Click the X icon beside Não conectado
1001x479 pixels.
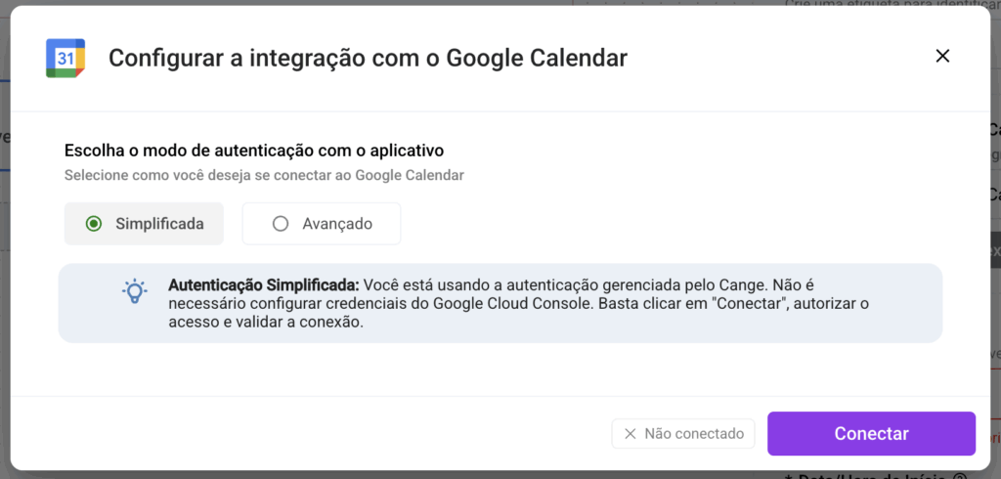point(630,433)
